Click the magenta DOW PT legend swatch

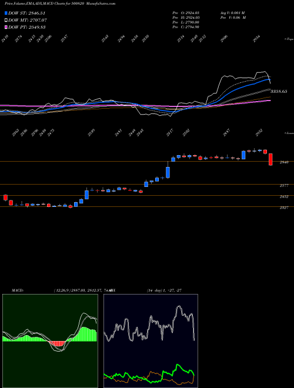tap(6, 27)
